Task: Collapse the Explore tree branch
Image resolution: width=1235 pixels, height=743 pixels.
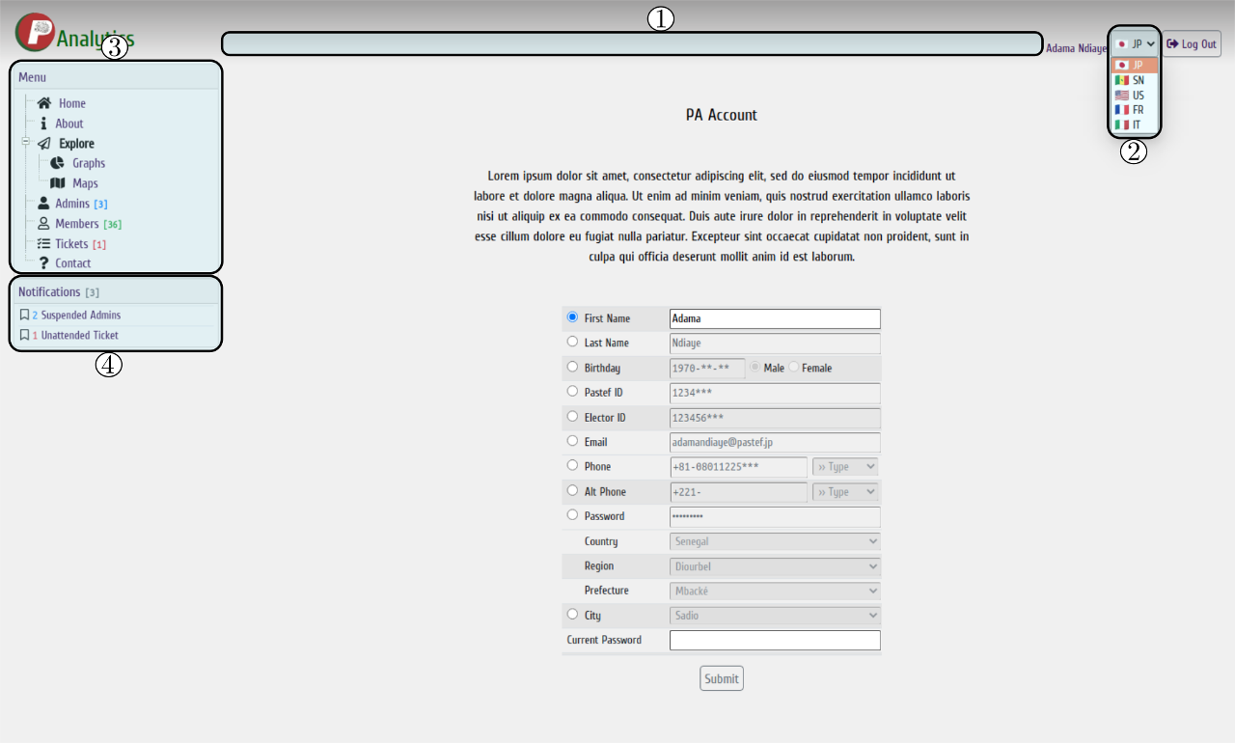Action: [25, 140]
